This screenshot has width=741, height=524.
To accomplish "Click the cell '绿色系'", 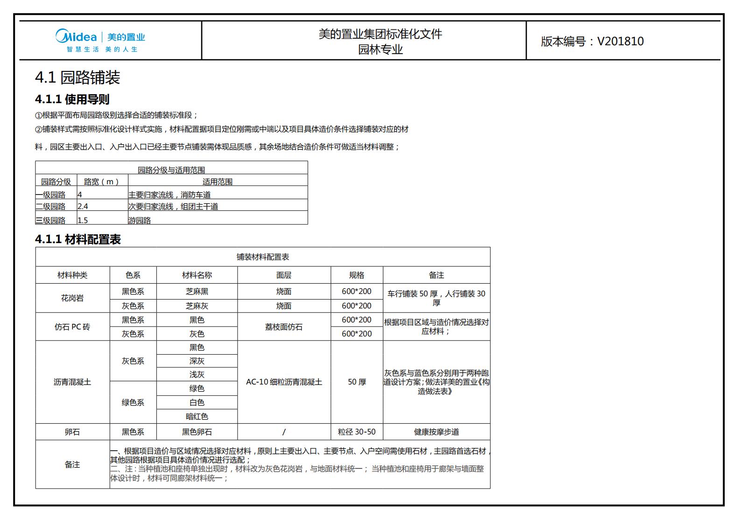I will pyautogui.click(x=133, y=403).
